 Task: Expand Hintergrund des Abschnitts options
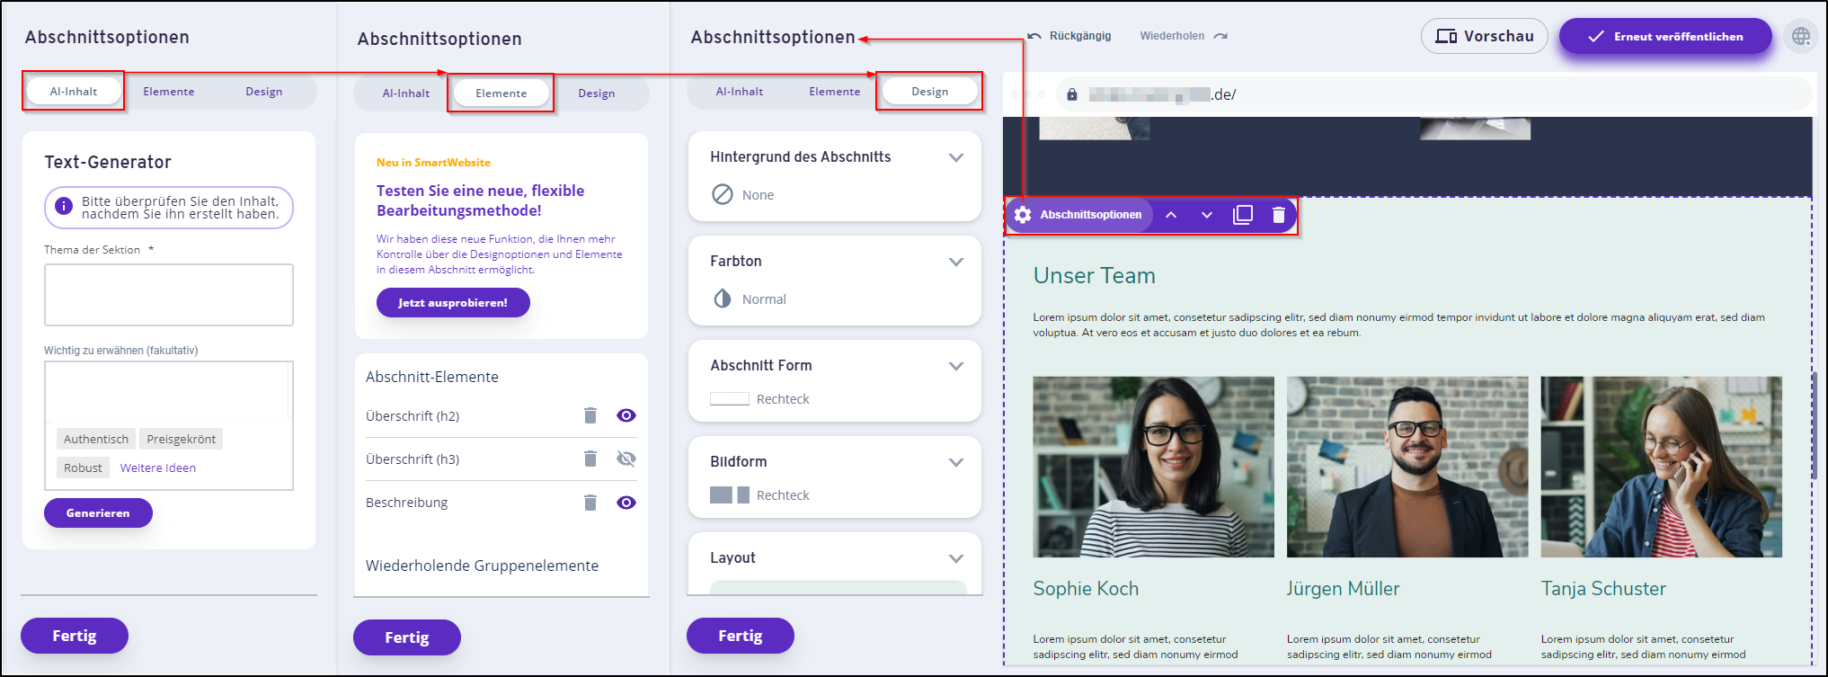pyautogui.click(x=955, y=157)
